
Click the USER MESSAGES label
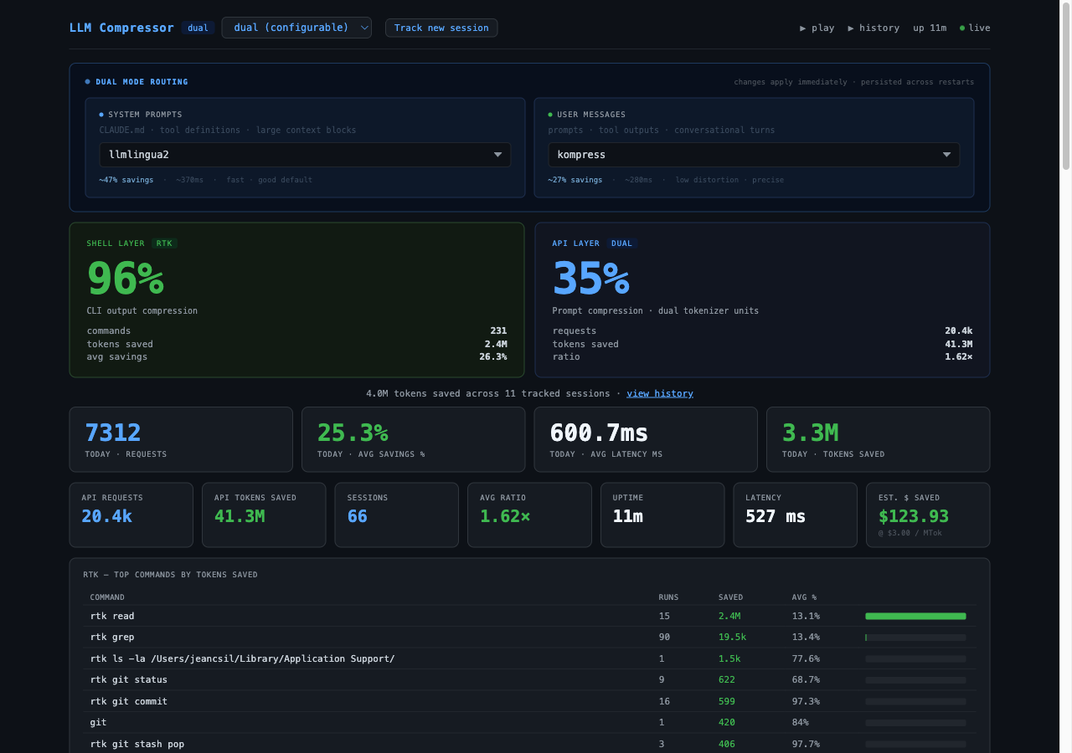pos(591,115)
